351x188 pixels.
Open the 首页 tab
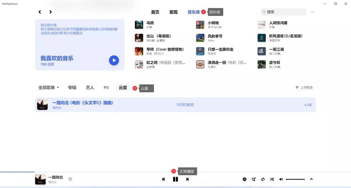(155, 12)
